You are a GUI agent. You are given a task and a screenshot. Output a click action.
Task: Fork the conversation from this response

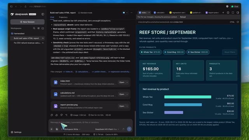tap(67, 115)
